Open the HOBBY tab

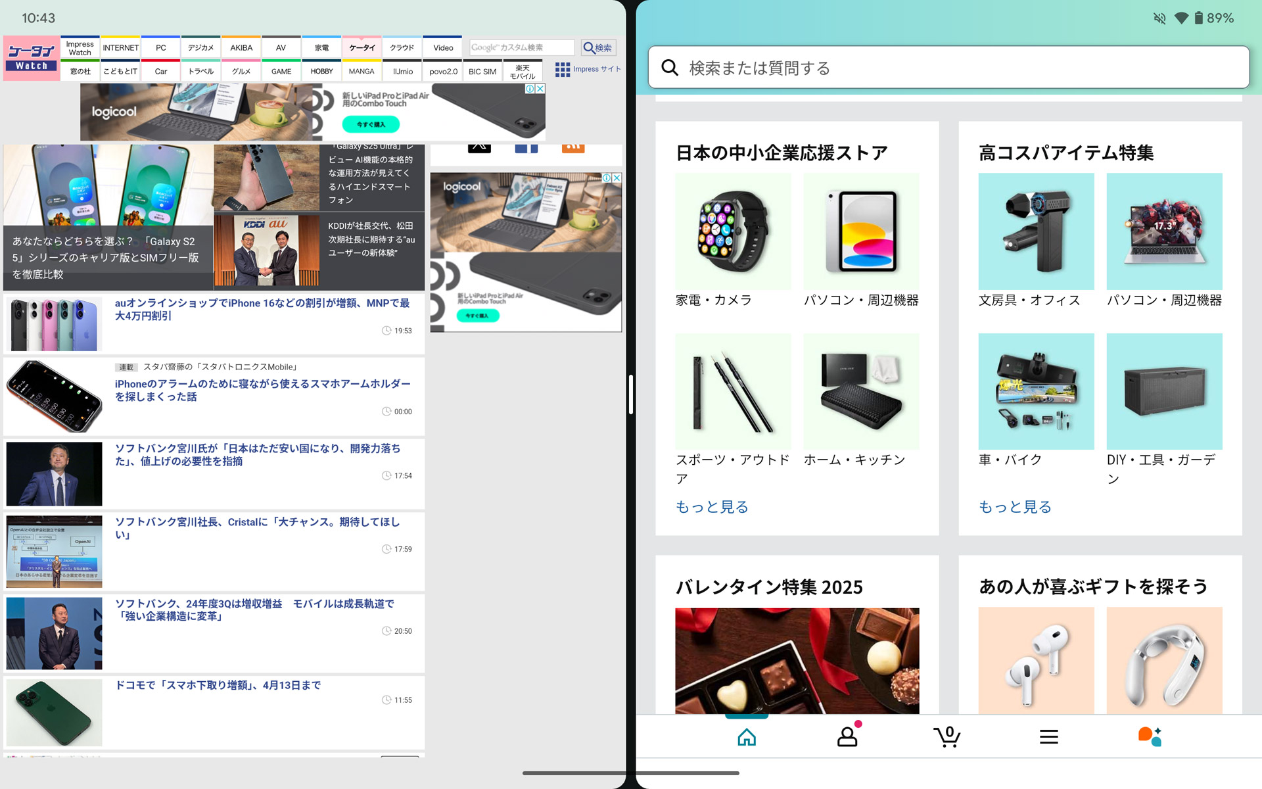coord(321,71)
